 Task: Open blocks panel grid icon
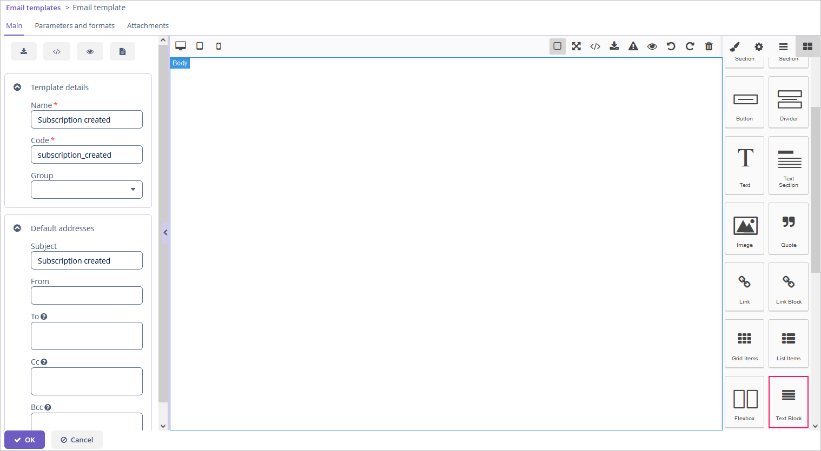point(807,46)
